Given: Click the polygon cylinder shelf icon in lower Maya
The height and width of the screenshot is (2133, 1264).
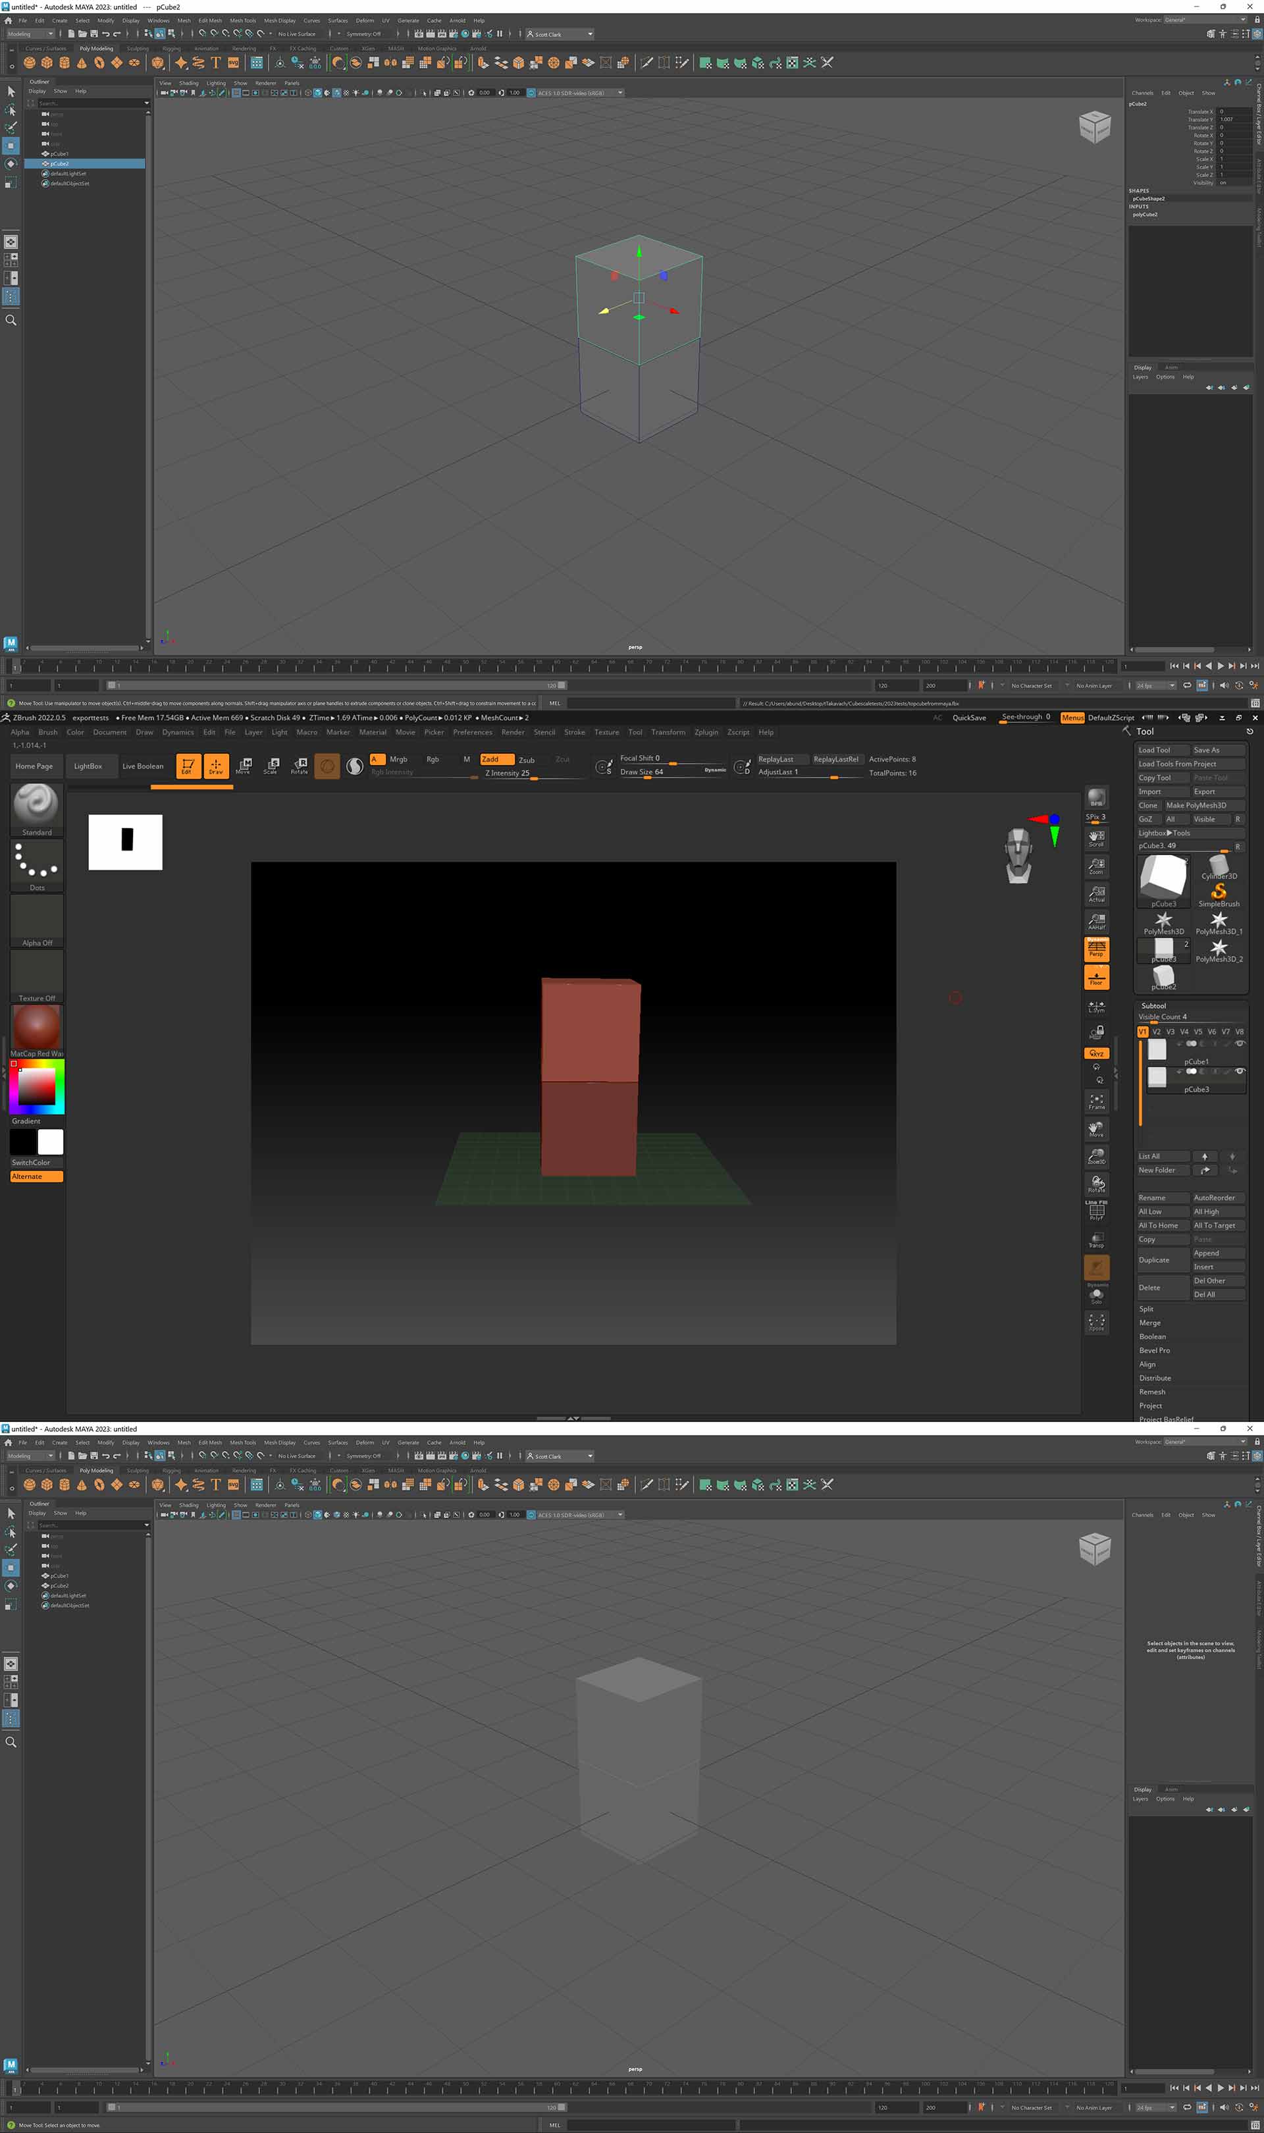Looking at the screenshot, I should tap(65, 1485).
